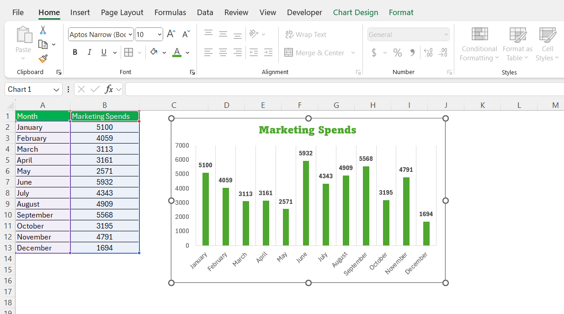Open Font settings dialog launcher

(x=192, y=72)
